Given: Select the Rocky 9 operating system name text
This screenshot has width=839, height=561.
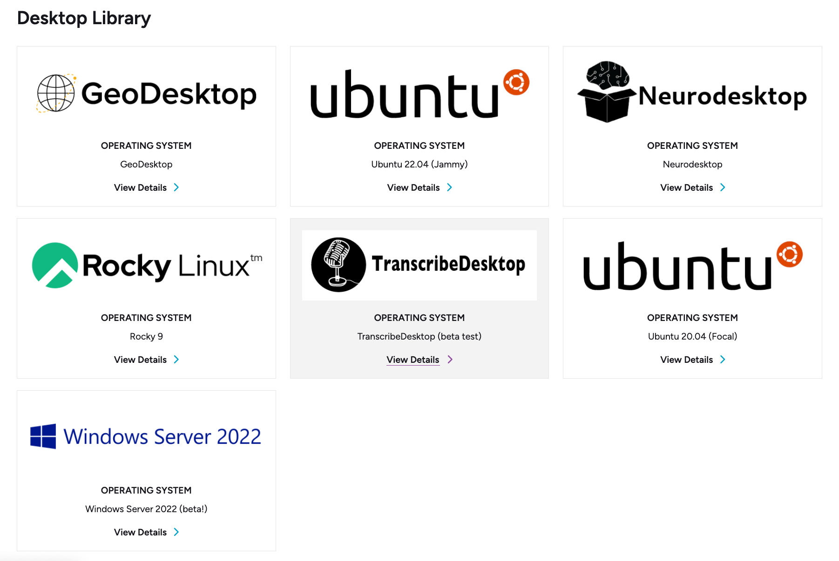Looking at the screenshot, I should point(146,336).
